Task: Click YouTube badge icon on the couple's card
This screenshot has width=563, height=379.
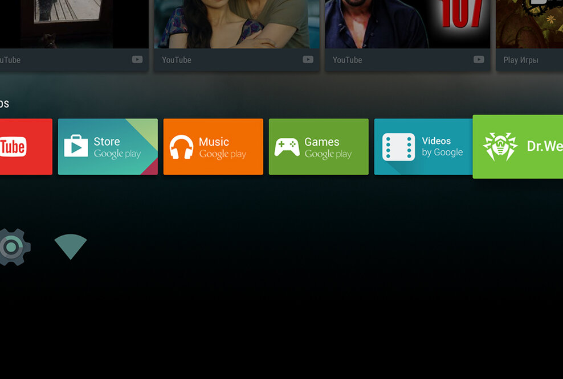Action: coord(308,60)
